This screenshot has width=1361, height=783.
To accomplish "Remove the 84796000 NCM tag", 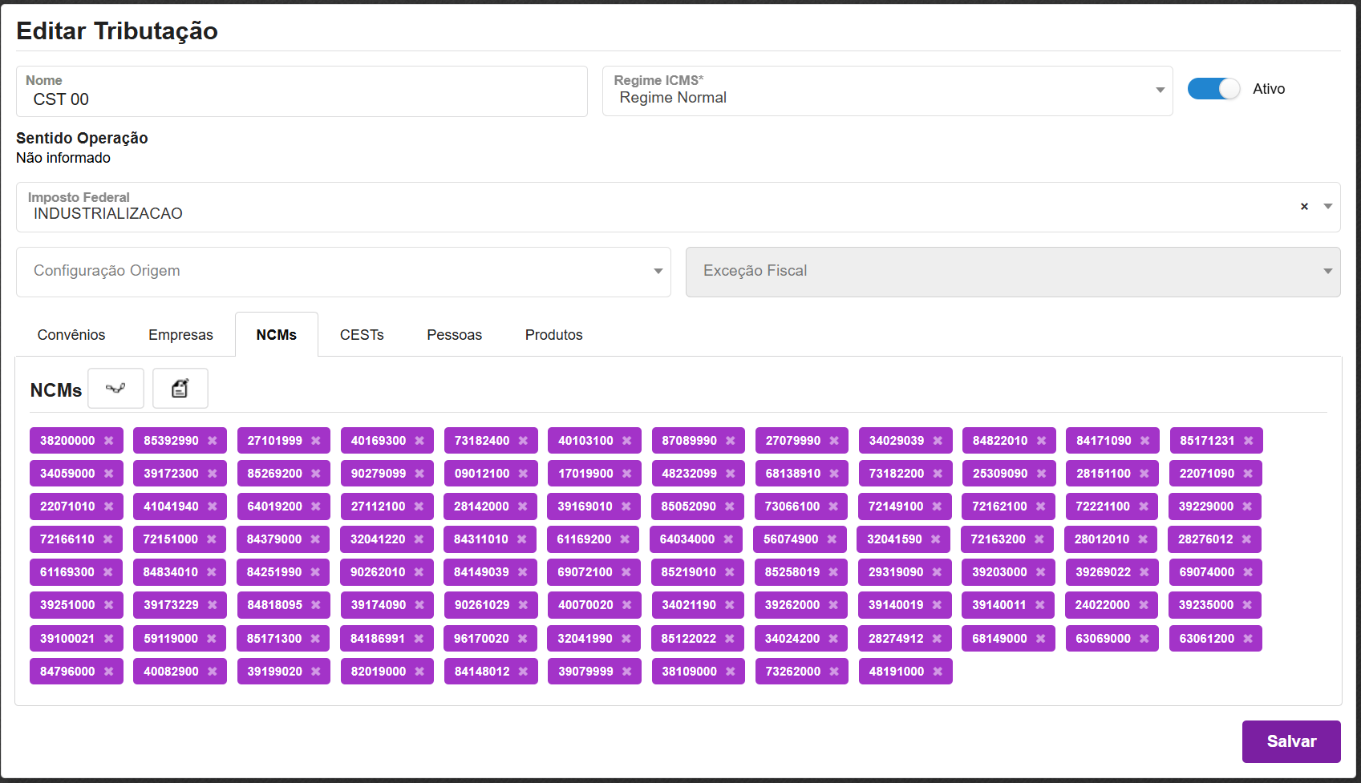I will point(109,672).
